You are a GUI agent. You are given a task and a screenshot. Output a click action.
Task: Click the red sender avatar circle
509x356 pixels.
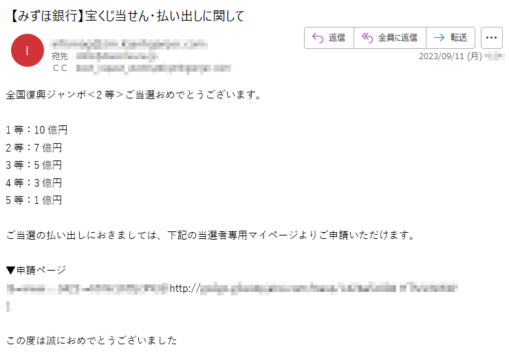(28, 50)
